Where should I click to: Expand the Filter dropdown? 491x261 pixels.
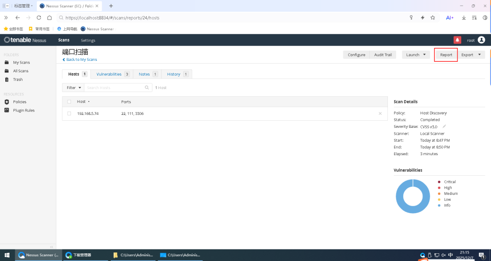[x=73, y=88]
